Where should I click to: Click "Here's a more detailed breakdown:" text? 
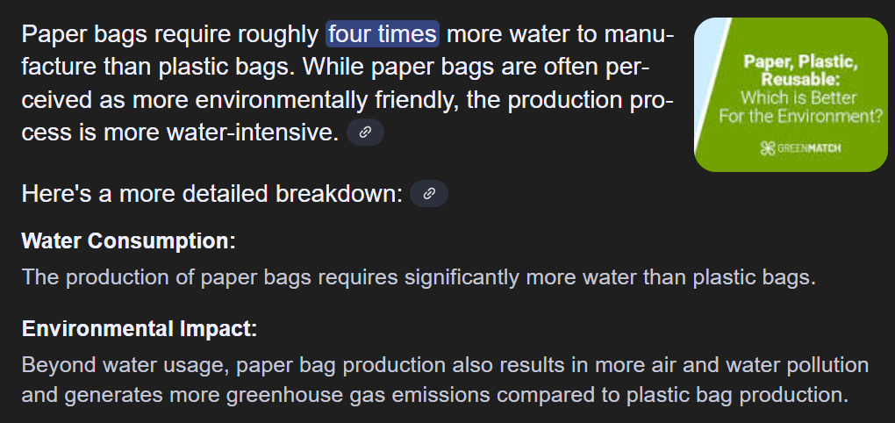click(x=211, y=194)
